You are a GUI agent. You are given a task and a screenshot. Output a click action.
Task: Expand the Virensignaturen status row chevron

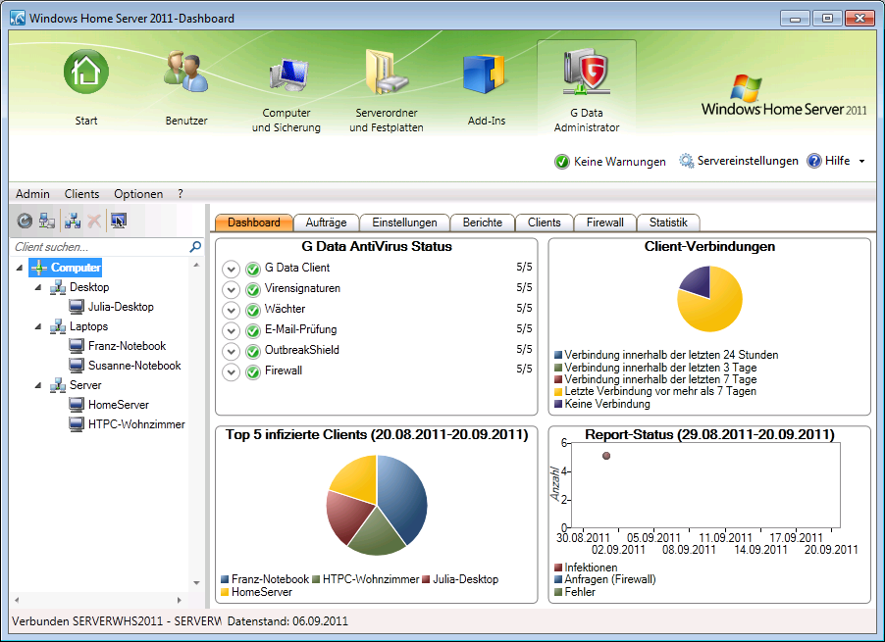[232, 289]
